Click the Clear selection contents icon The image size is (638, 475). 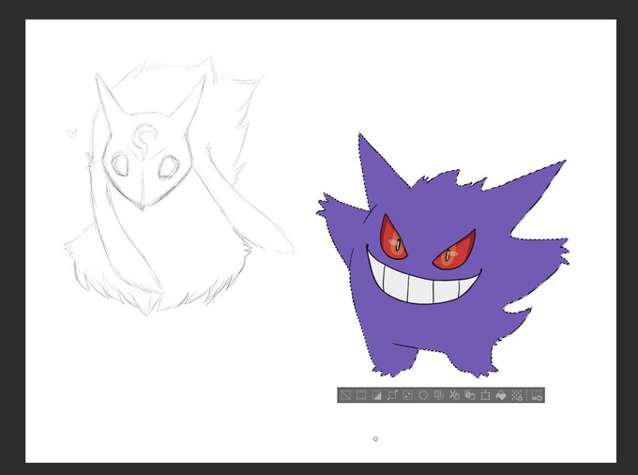(423, 395)
